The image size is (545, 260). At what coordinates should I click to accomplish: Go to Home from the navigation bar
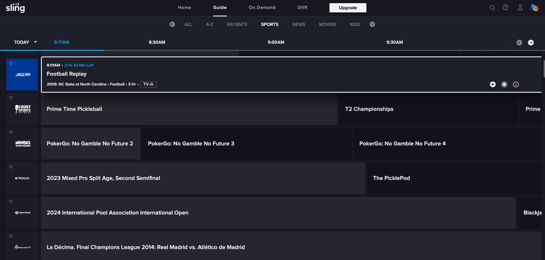click(184, 7)
